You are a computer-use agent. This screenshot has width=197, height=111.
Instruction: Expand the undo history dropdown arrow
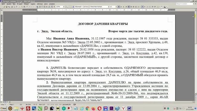coord(31,7)
